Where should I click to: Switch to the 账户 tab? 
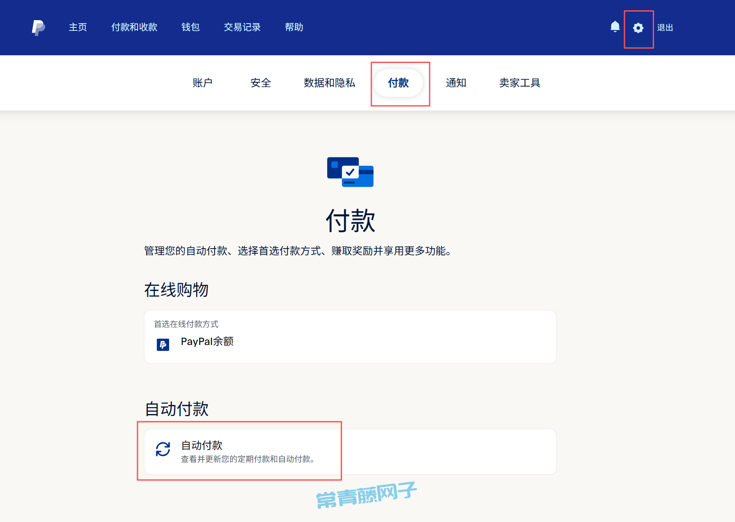203,83
